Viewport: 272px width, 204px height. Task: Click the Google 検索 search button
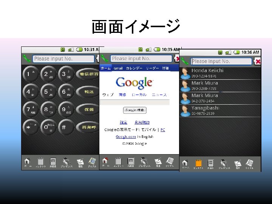click(135, 110)
